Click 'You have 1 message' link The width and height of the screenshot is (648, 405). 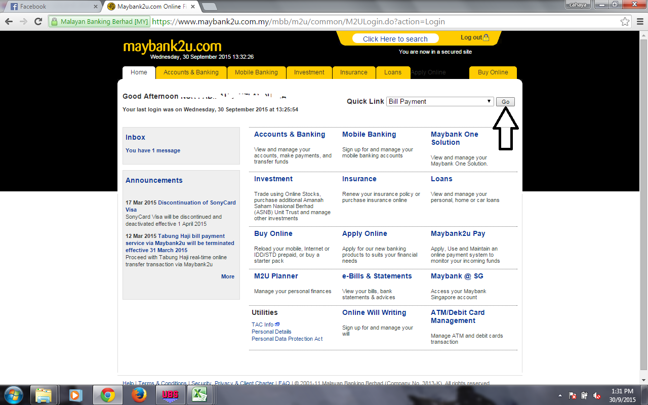coord(153,150)
